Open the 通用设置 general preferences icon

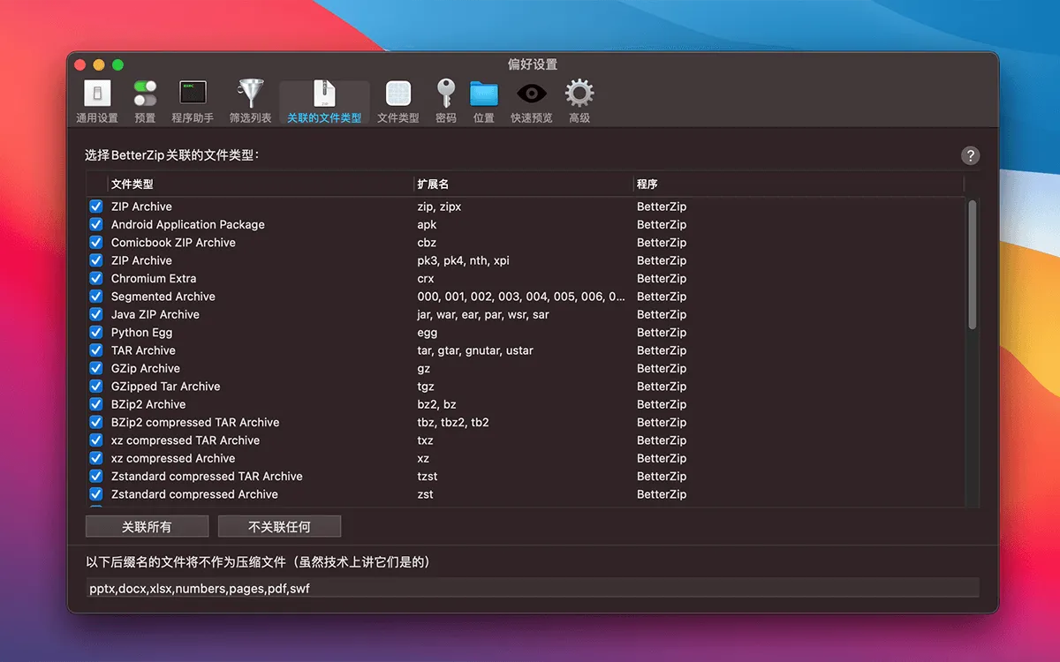pyautogui.click(x=97, y=94)
